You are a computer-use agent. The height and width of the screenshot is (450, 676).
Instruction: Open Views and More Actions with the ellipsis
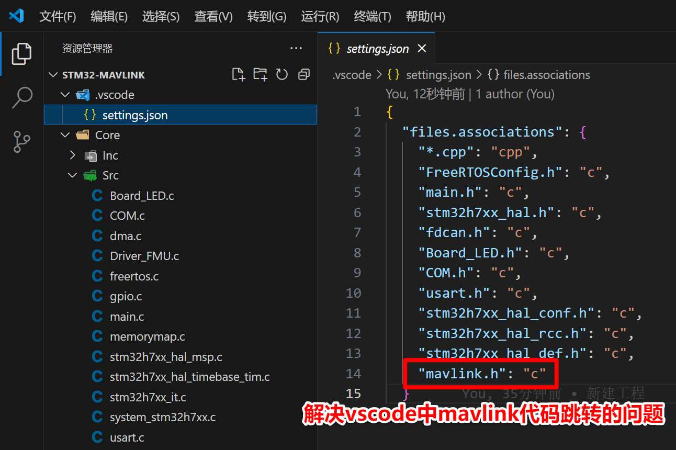(x=296, y=48)
